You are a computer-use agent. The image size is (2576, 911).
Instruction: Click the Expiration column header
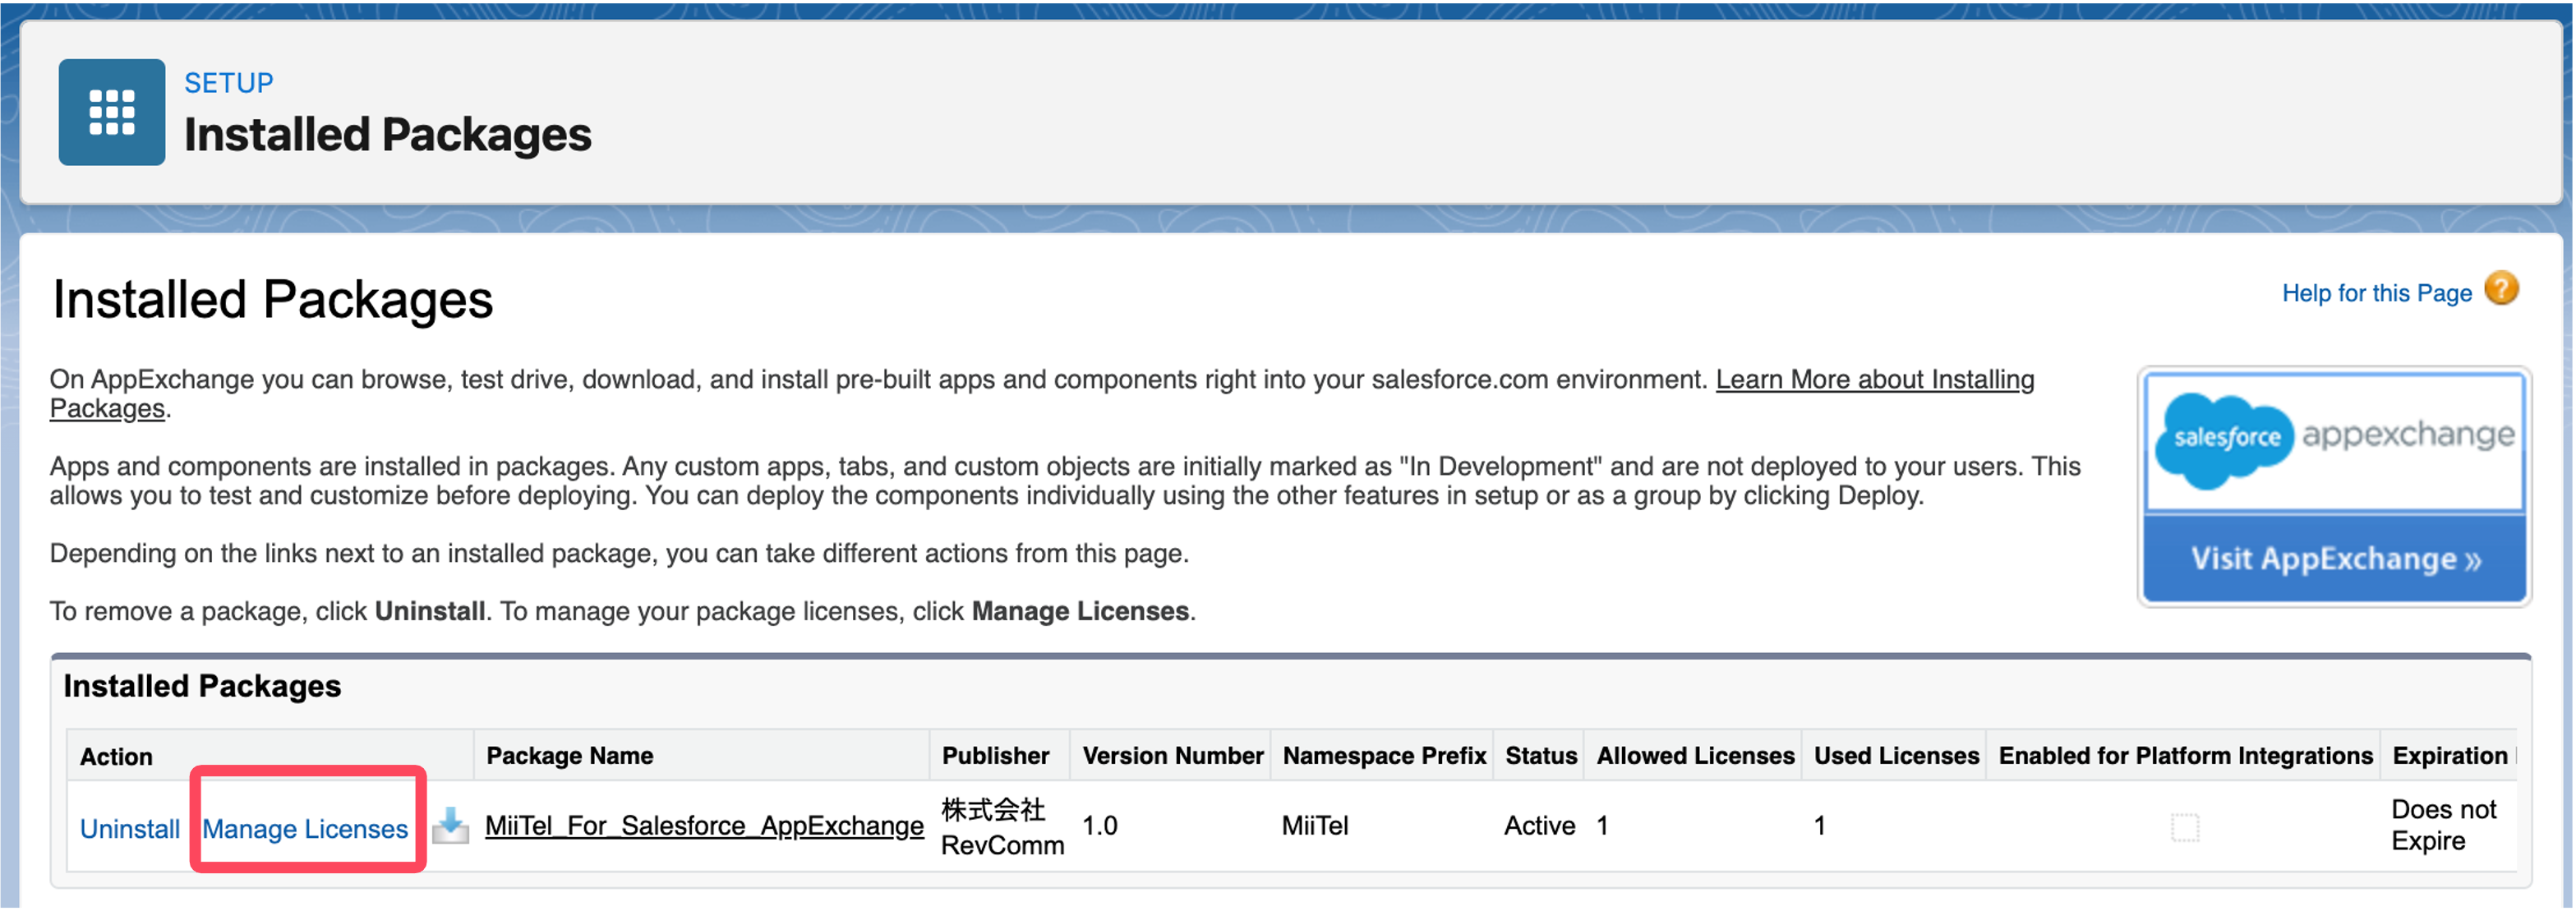pyautogui.click(x=2449, y=756)
